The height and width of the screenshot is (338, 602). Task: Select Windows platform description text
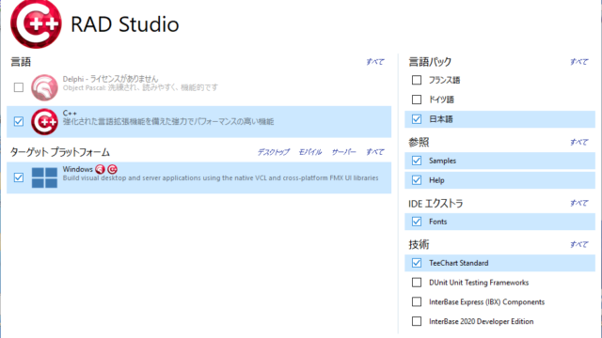click(x=221, y=177)
